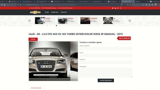Open browser library icon
This screenshot has width=160, height=90.
click(146, 5)
